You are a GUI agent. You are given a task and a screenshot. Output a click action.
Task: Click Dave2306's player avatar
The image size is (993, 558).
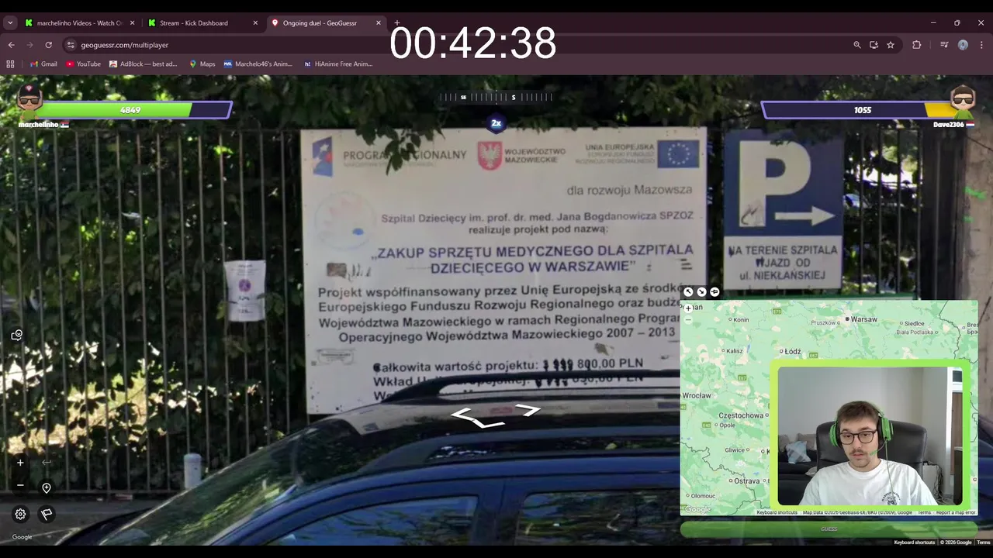(x=963, y=99)
